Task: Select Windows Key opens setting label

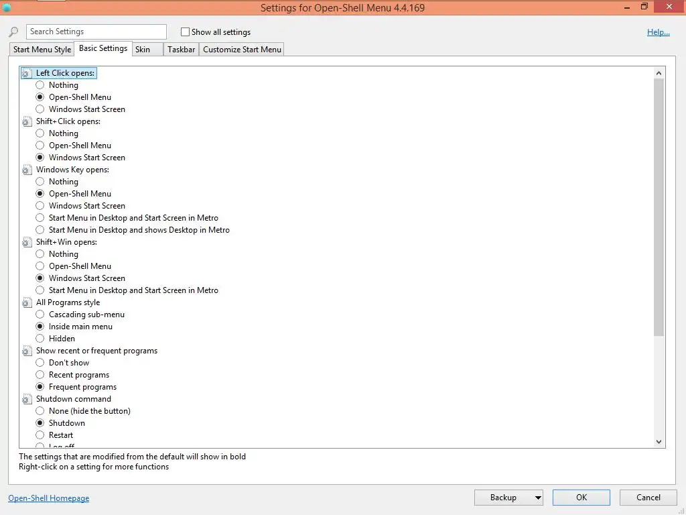Action: (72, 170)
